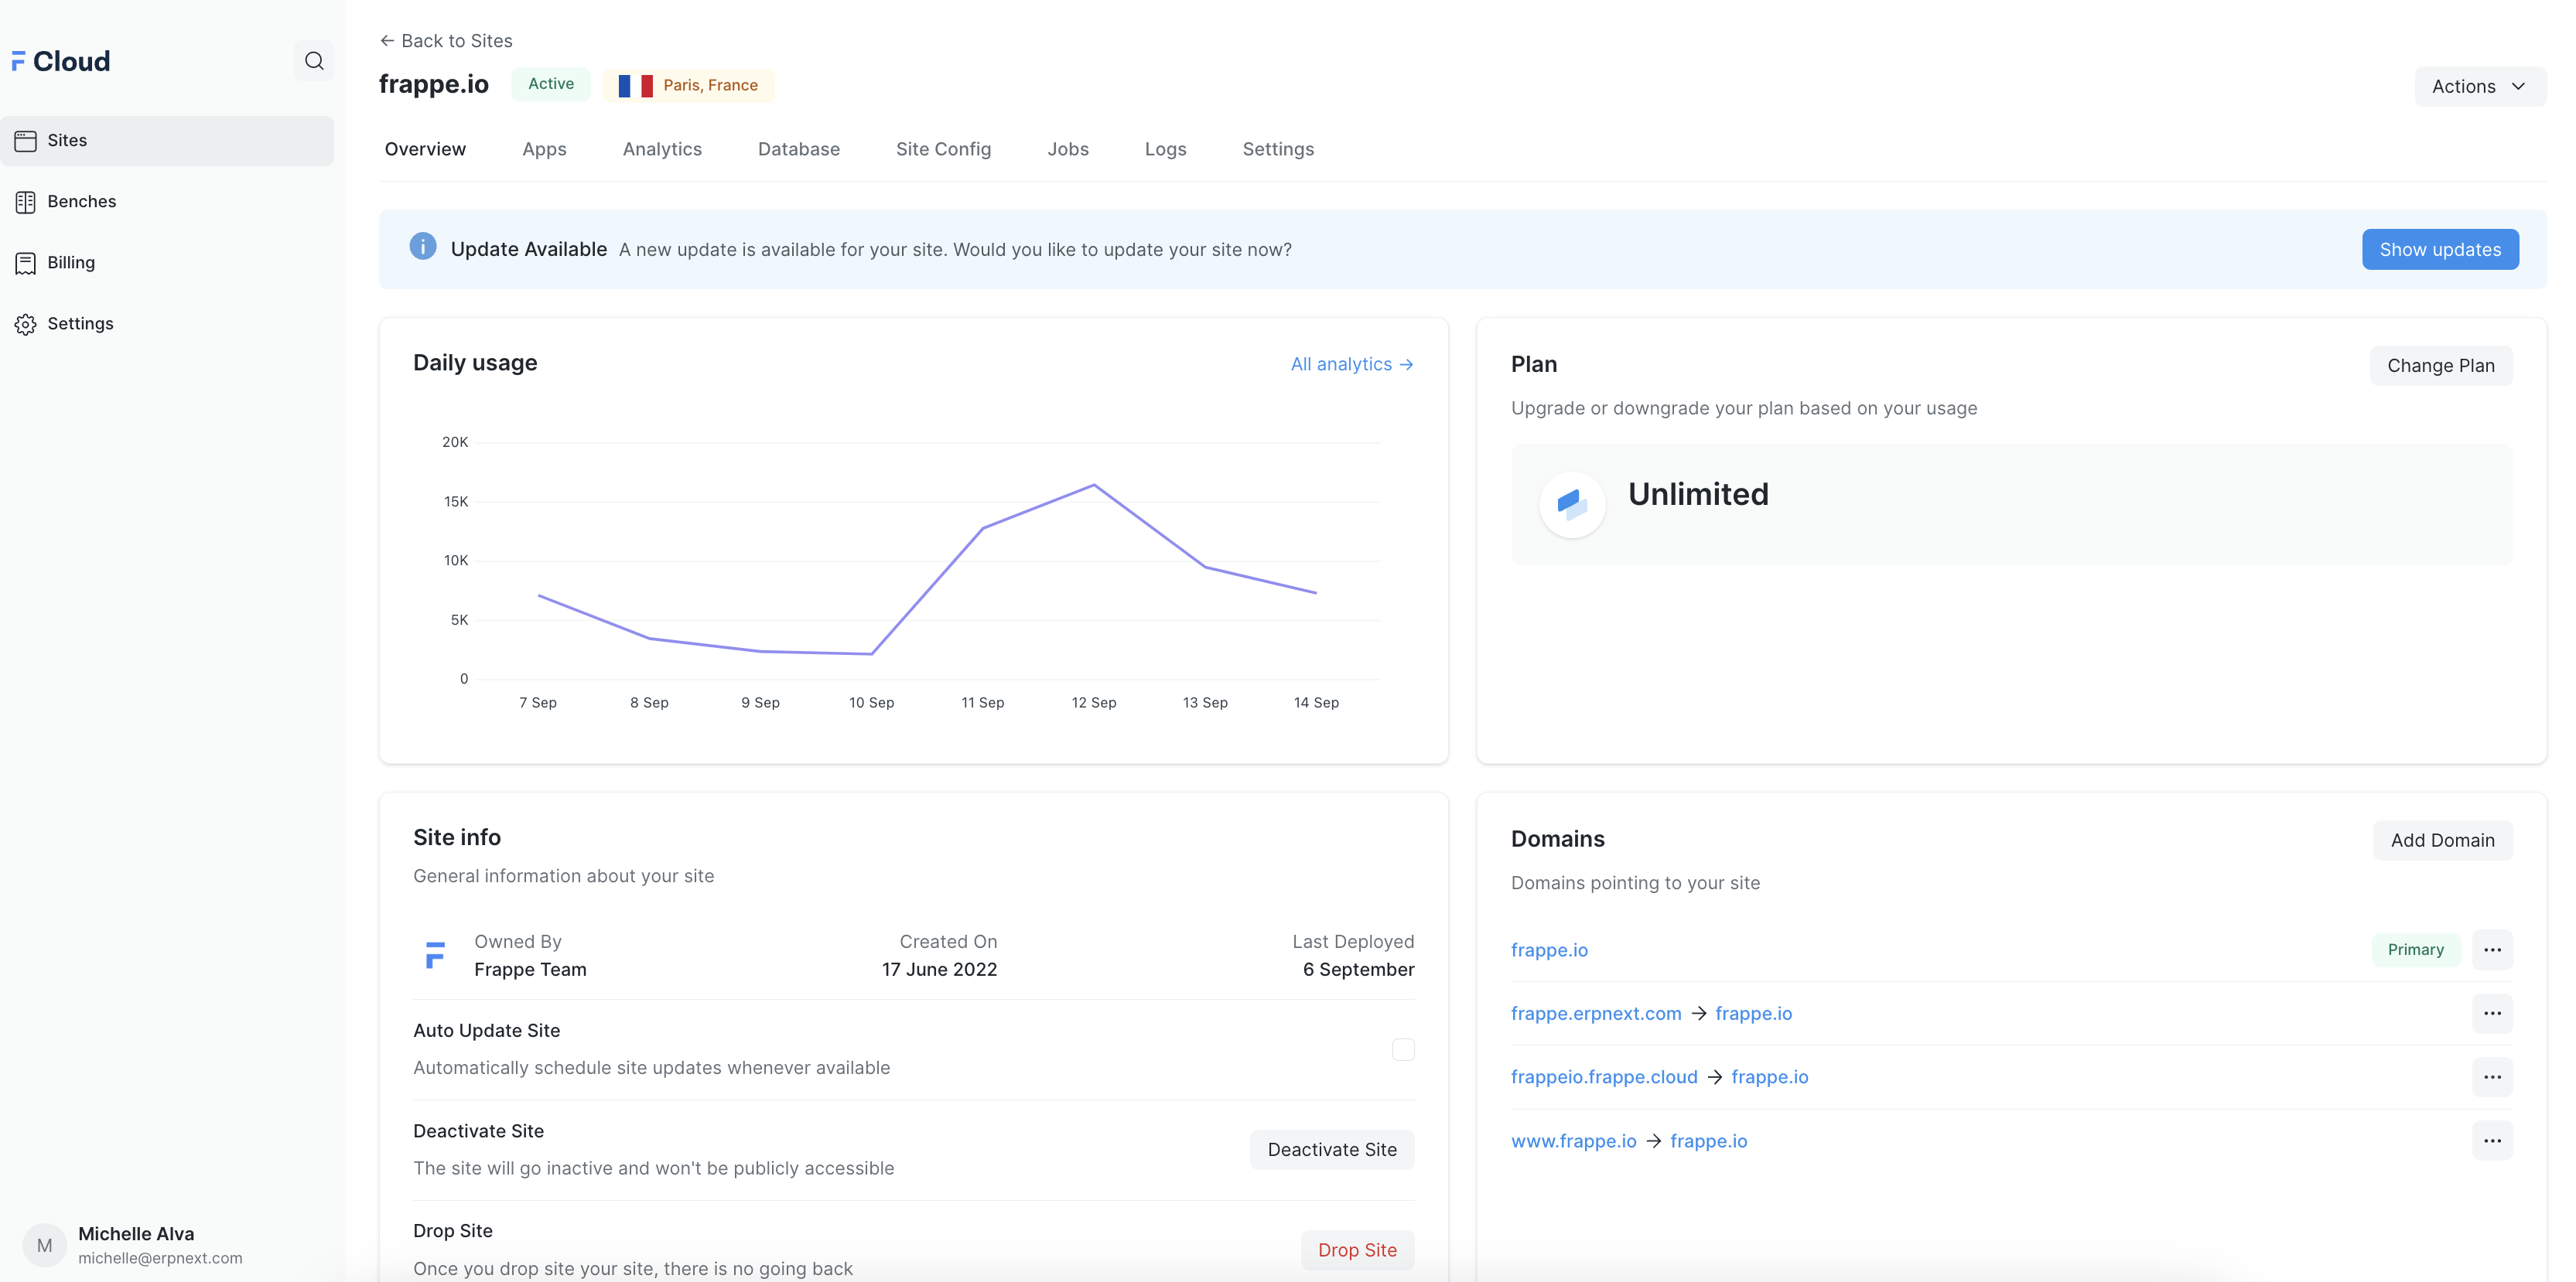Click the France flag icon

point(635,86)
